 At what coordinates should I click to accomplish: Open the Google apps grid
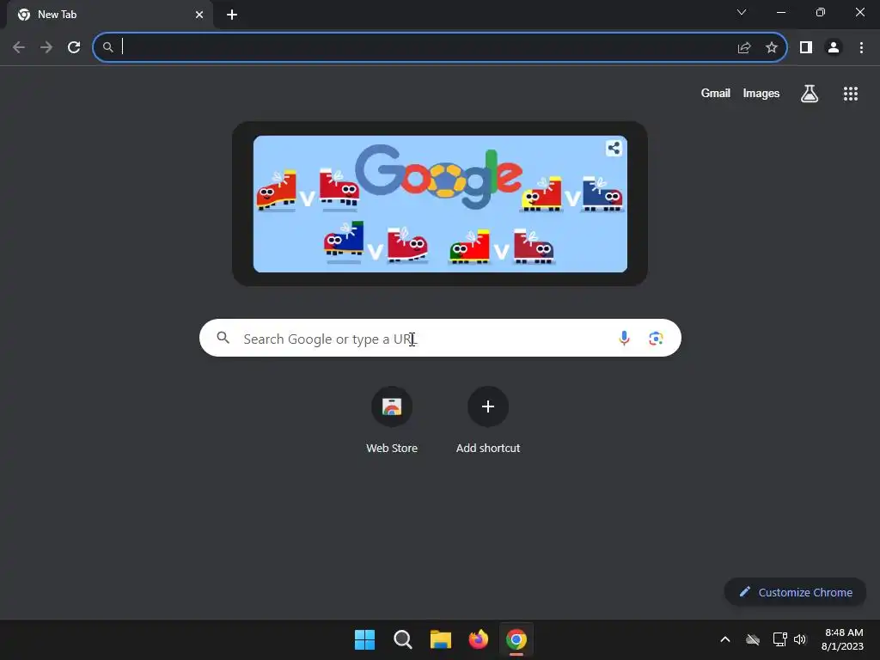click(x=850, y=93)
